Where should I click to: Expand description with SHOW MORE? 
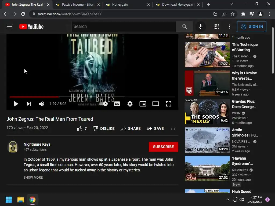click(33, 178)
